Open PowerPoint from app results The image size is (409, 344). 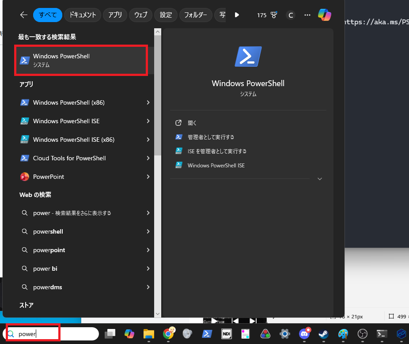49,177
